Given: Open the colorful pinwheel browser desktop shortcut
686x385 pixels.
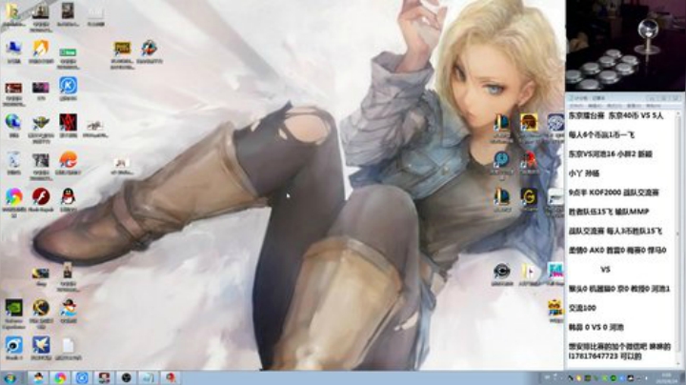Looking at the screenshot, I should click(13, 196).
